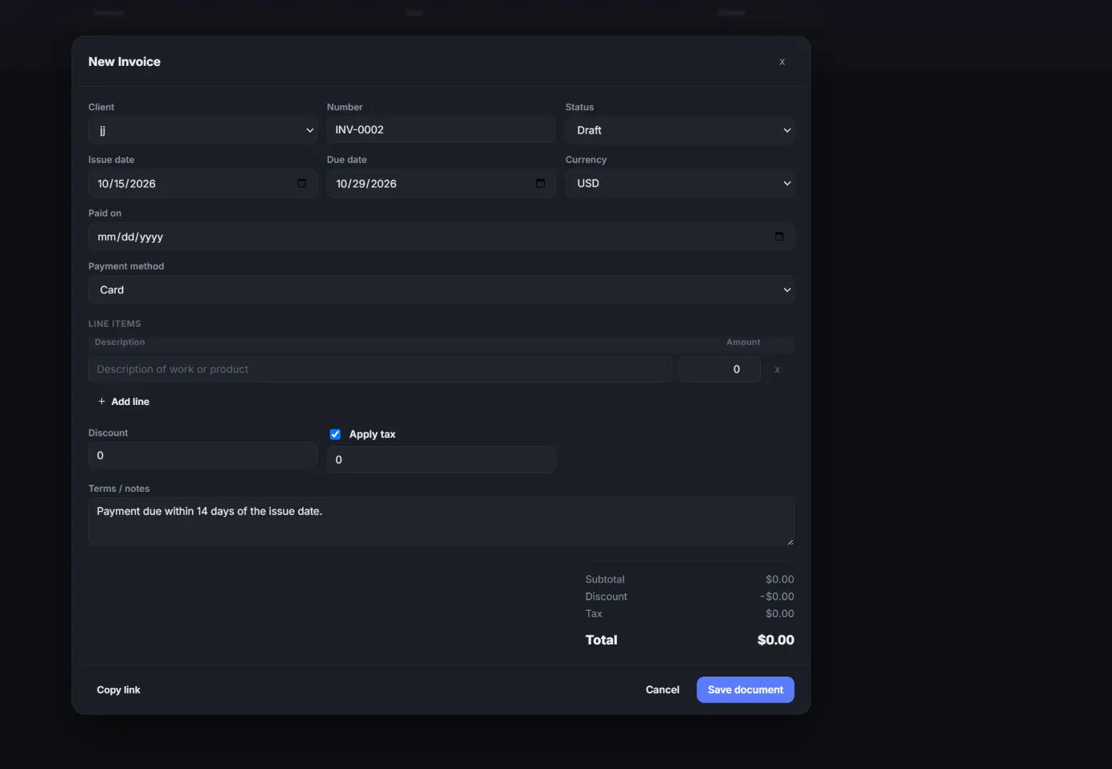Focus the Discount input field
Image resolution: width=1112 pixels, height=769 pixels.
(x=202, y=455)
